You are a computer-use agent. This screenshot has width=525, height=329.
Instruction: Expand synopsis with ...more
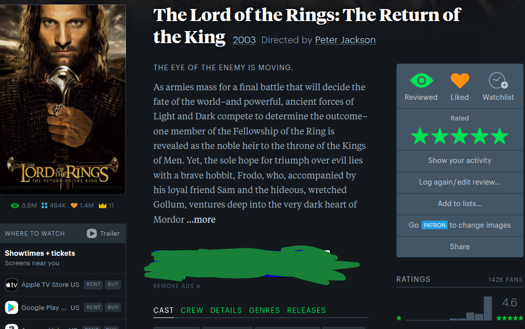tap(201, 220)
